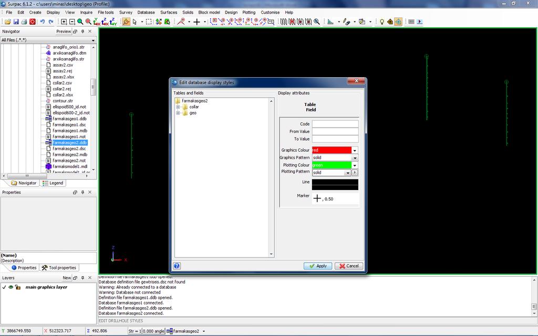This screenshot has height=336, width=538.
Task: Click the red Graphics Colour swatch
Action: pos(332,150)
